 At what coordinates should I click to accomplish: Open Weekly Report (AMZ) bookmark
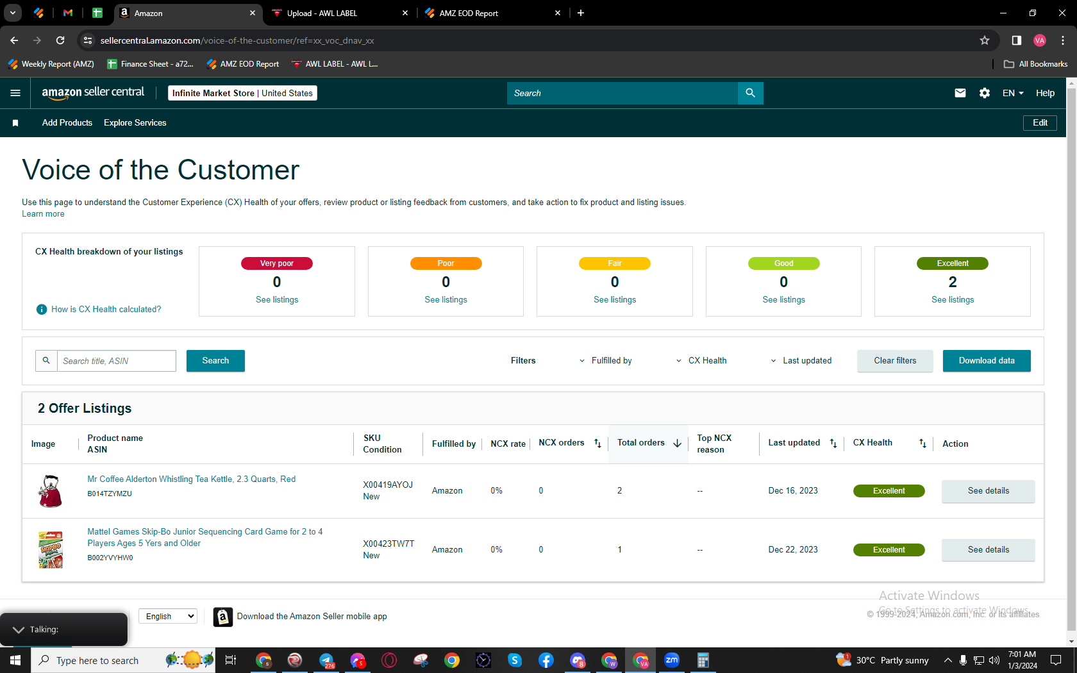click(x=51, y=64)
